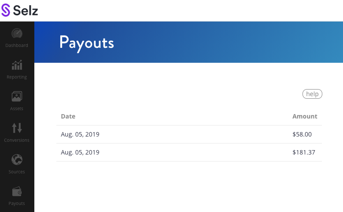
Task: Click the Payouts page heading
Action: [x=87, y=43]
